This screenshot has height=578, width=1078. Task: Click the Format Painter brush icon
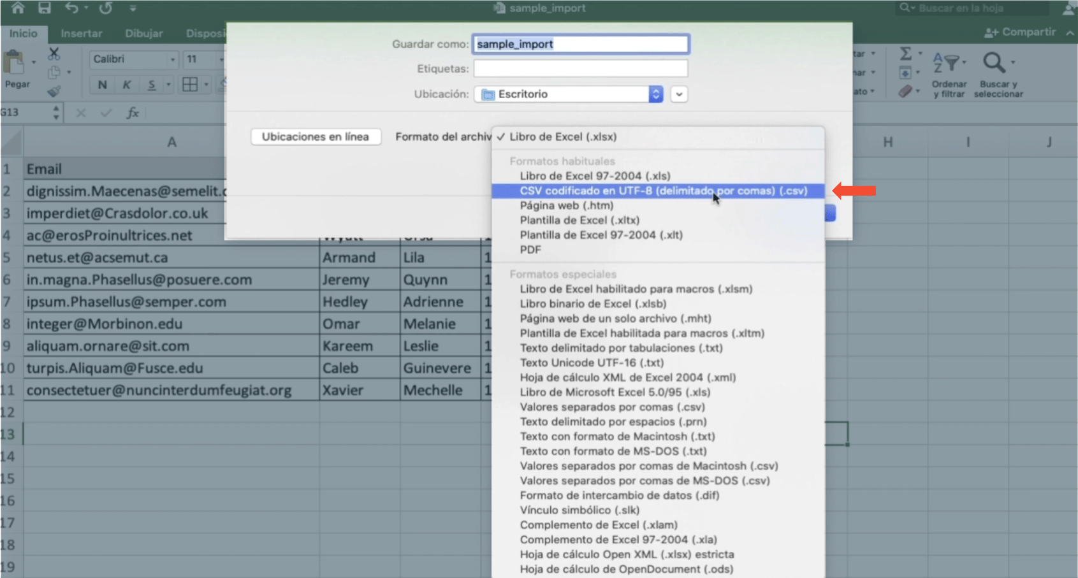(x=54, y=91)
